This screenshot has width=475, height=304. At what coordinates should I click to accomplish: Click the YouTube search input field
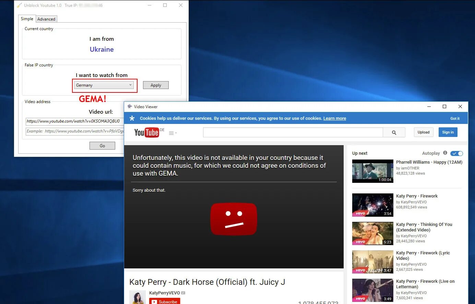click(293, 132)
